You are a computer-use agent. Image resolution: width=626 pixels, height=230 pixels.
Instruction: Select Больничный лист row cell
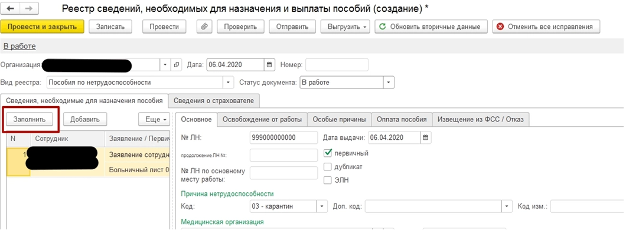click(x=138, y=170)
